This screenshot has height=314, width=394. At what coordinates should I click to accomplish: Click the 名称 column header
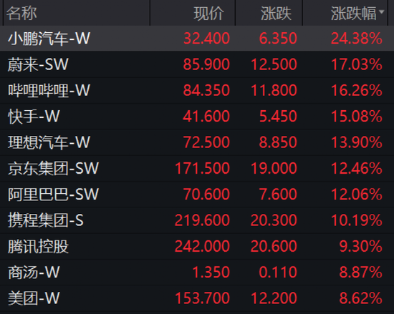22,14
